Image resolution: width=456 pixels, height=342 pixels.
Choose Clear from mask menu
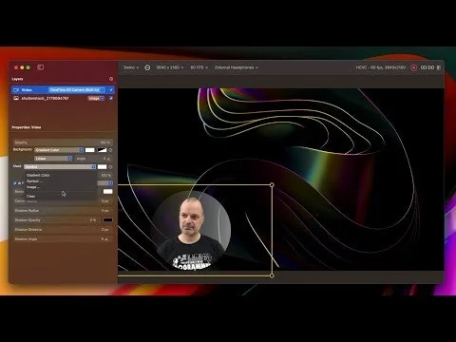tap(30, 196)
